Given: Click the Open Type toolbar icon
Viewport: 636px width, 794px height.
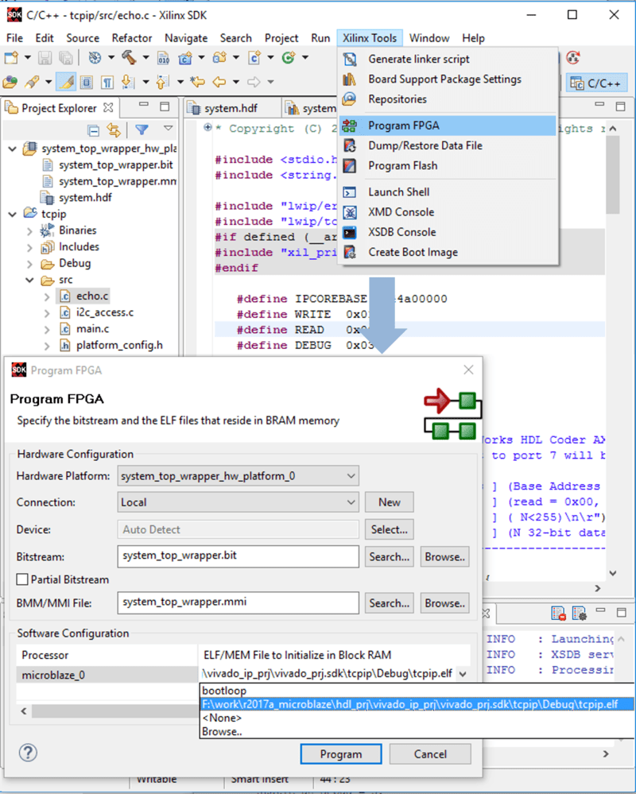Looking at the screenshot, I should point(10,82).
